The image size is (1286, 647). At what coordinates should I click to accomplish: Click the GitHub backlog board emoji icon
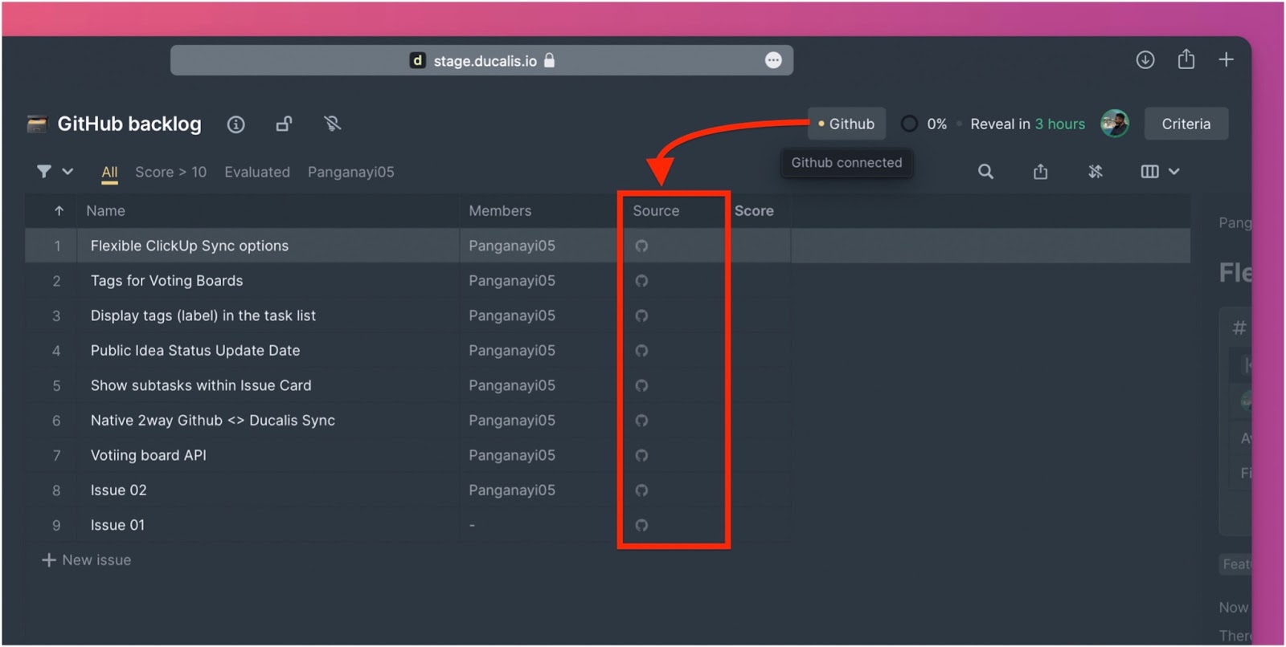[37, 124]
